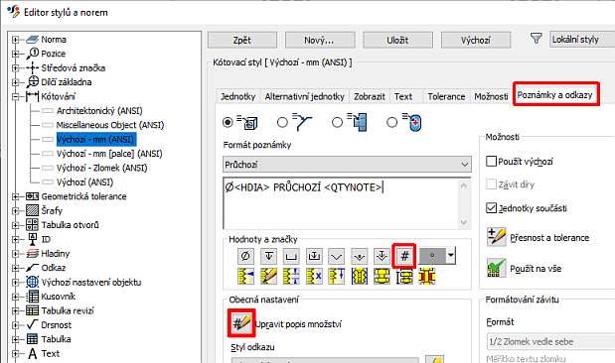Click the note field scroll down arrow
Screen dimensions: 615x363
pos(464,222)
